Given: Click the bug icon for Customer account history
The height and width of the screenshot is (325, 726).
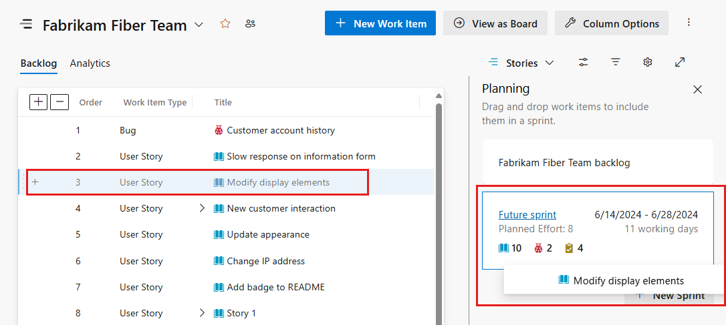Looking at the screenshot, I should coord(219,130).
